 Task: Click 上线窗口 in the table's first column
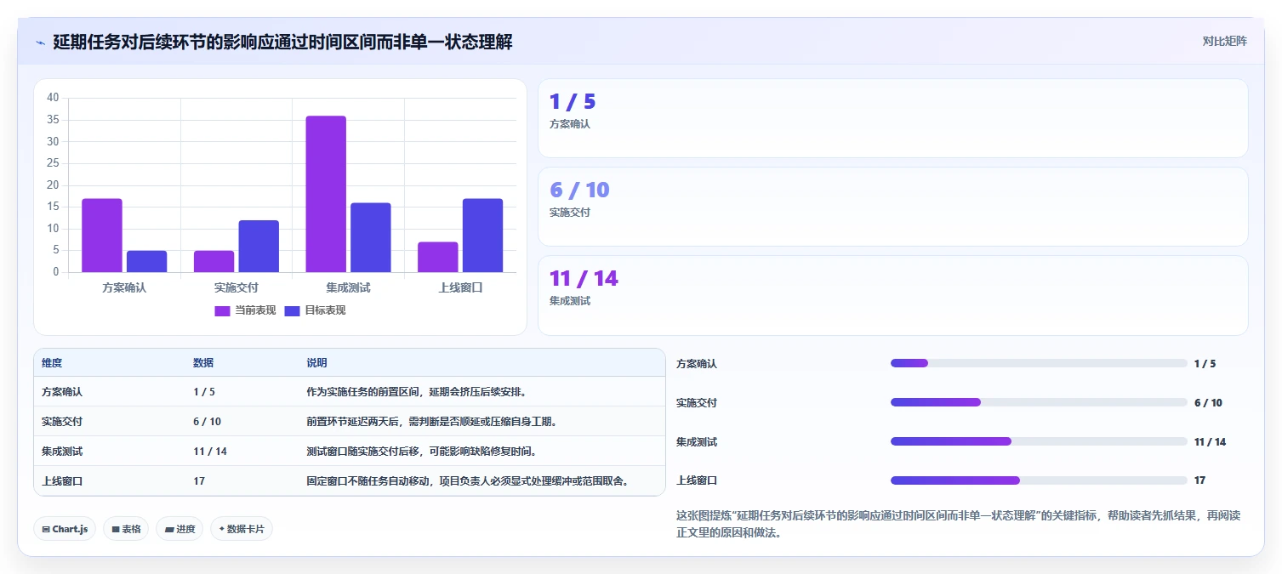click(62, 481)
